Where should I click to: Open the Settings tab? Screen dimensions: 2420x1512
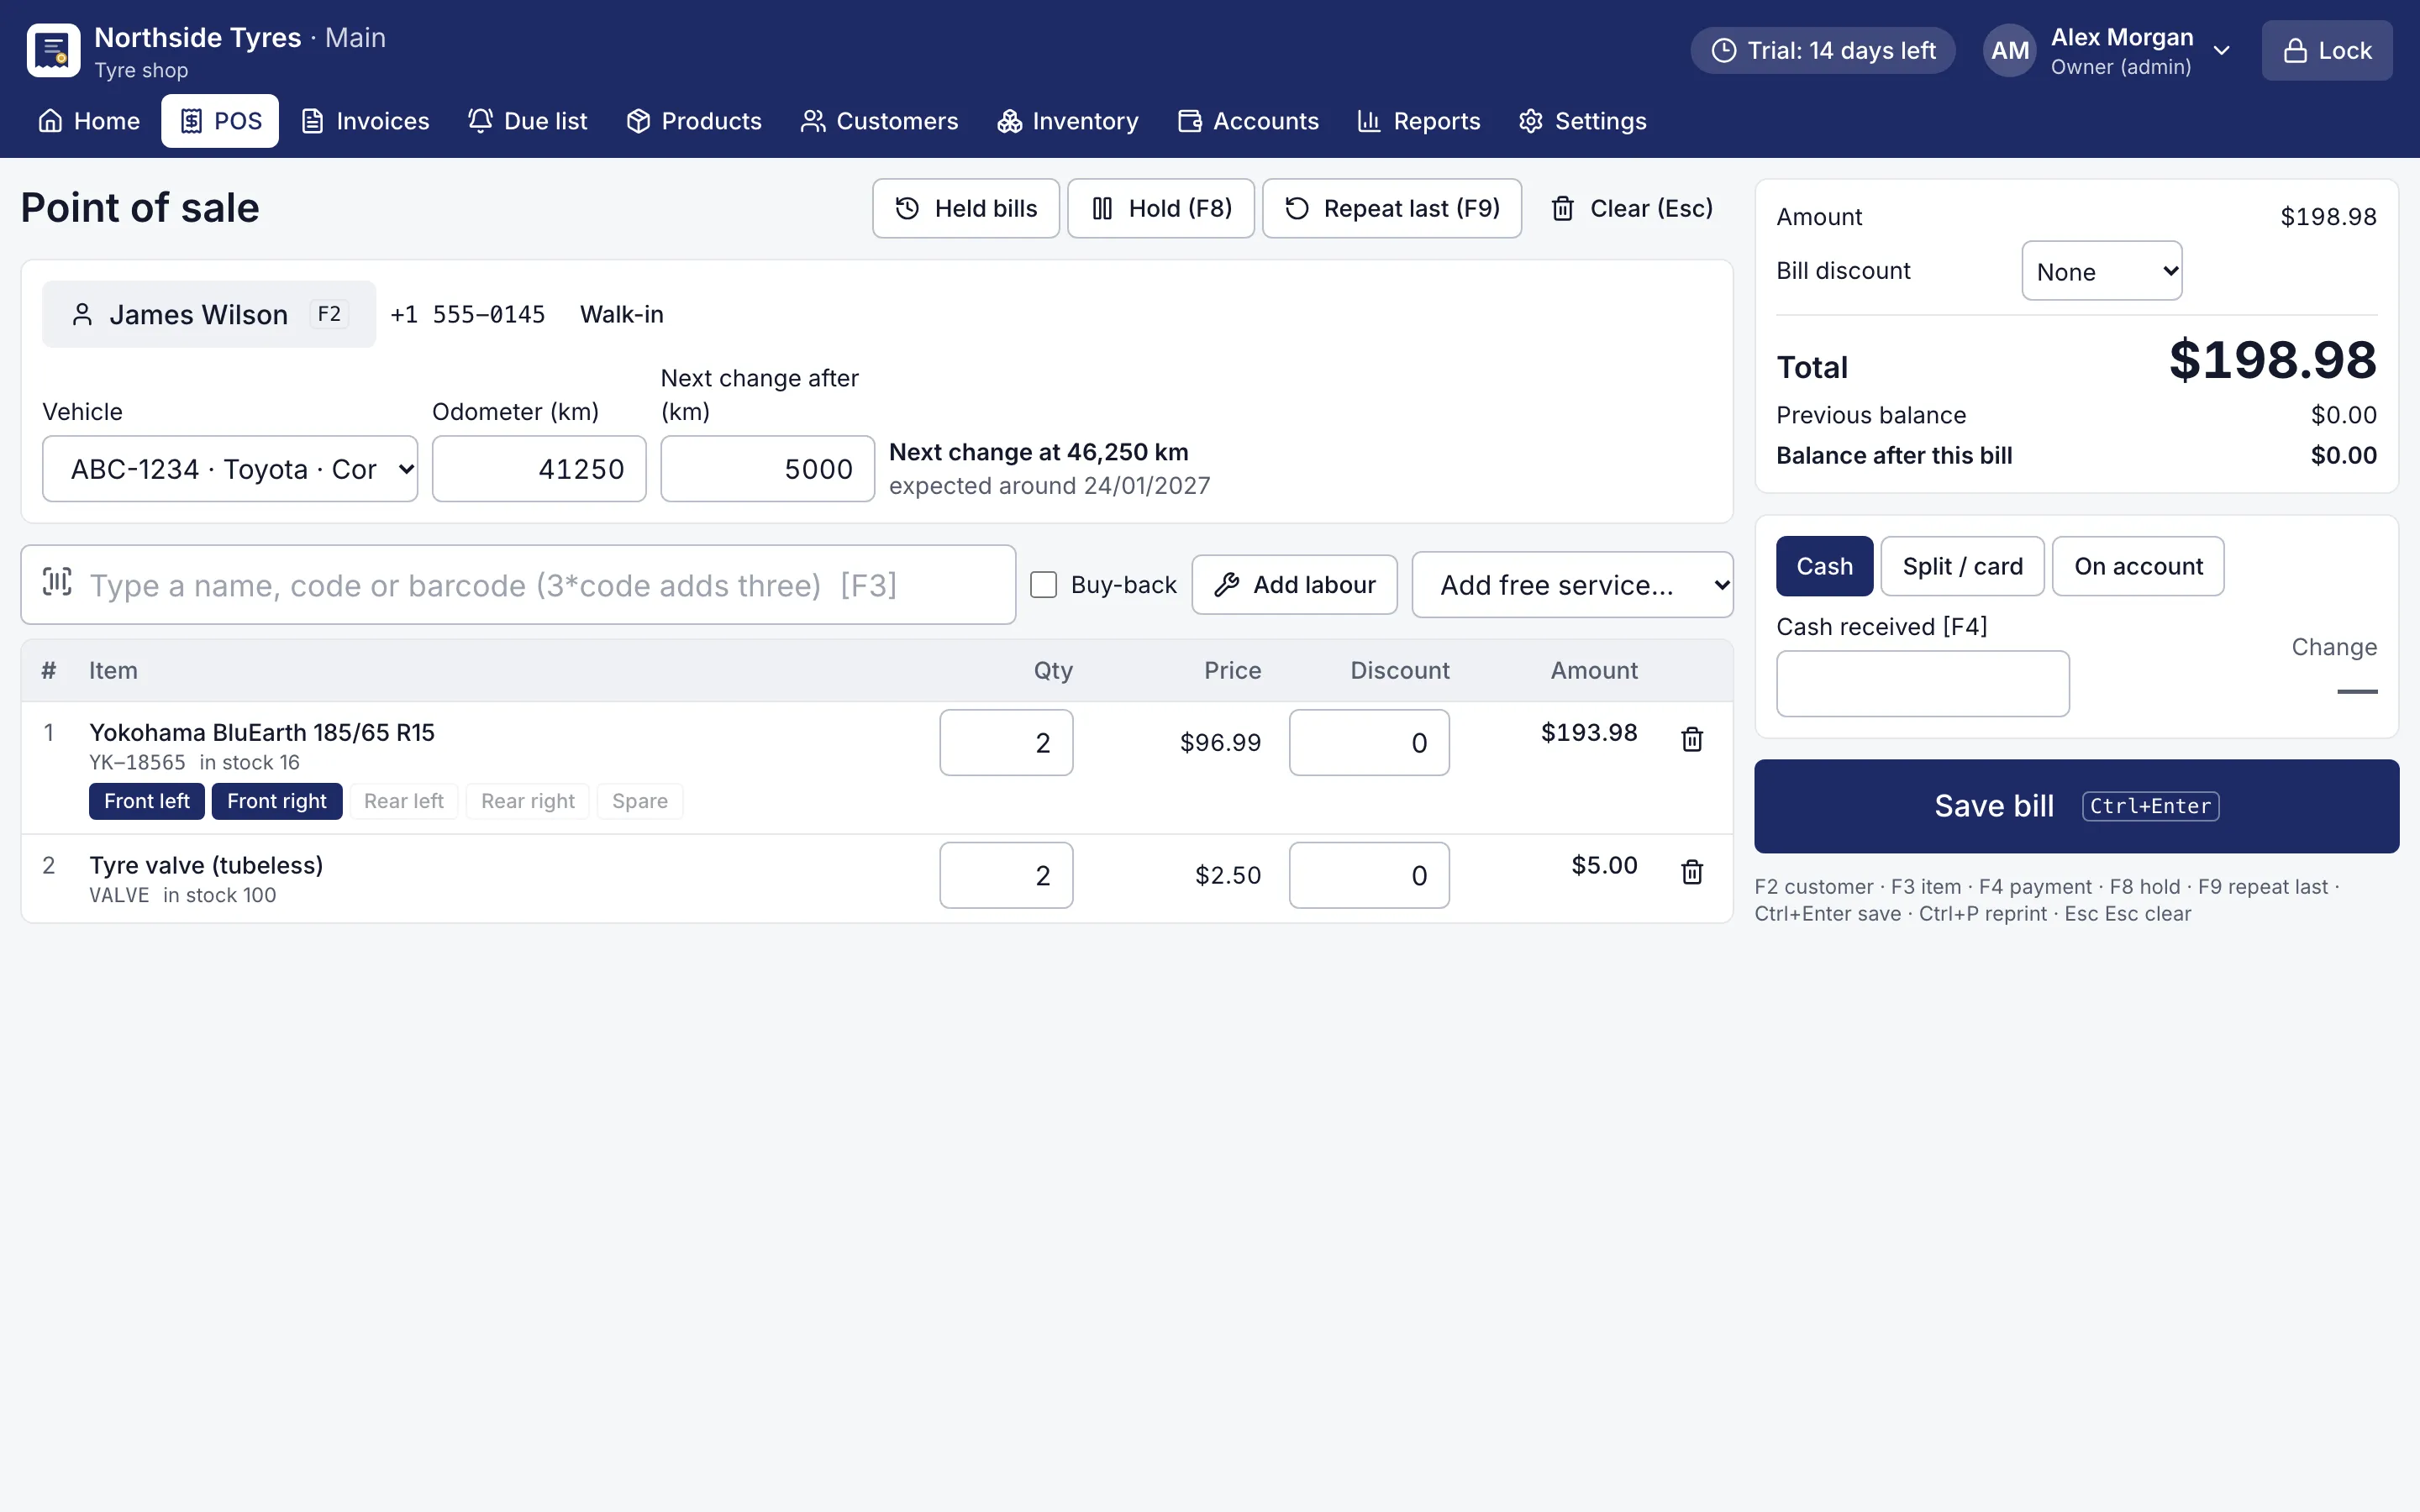click(x=1583, y=121)
